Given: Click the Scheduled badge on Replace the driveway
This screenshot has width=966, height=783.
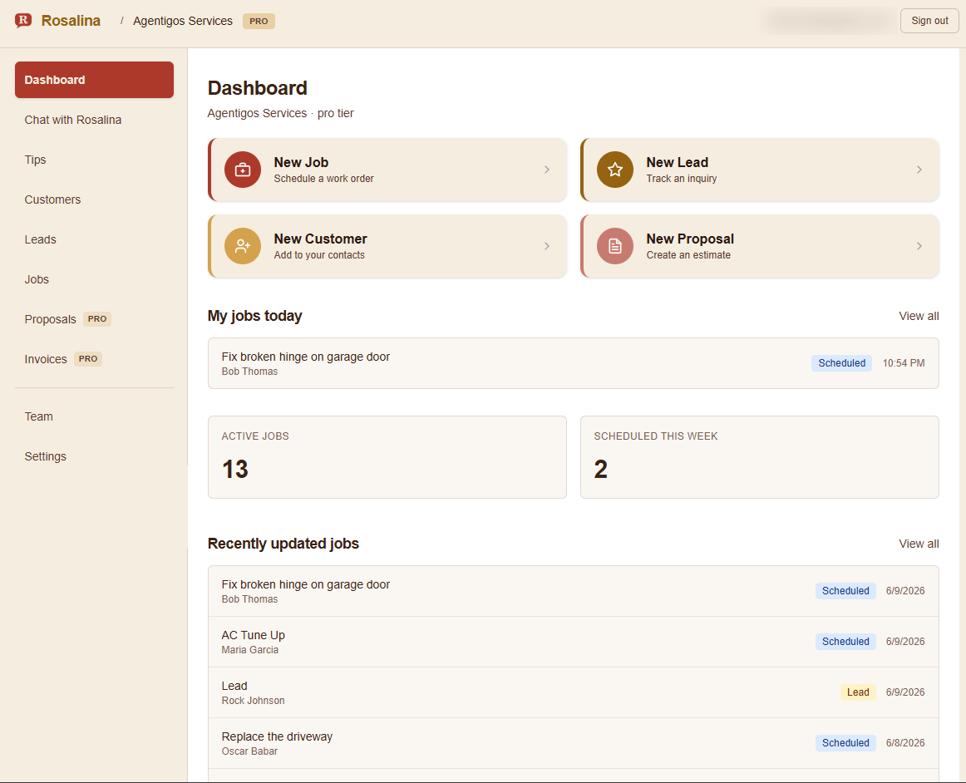Looking at the screenshot, I should [845, 743].
